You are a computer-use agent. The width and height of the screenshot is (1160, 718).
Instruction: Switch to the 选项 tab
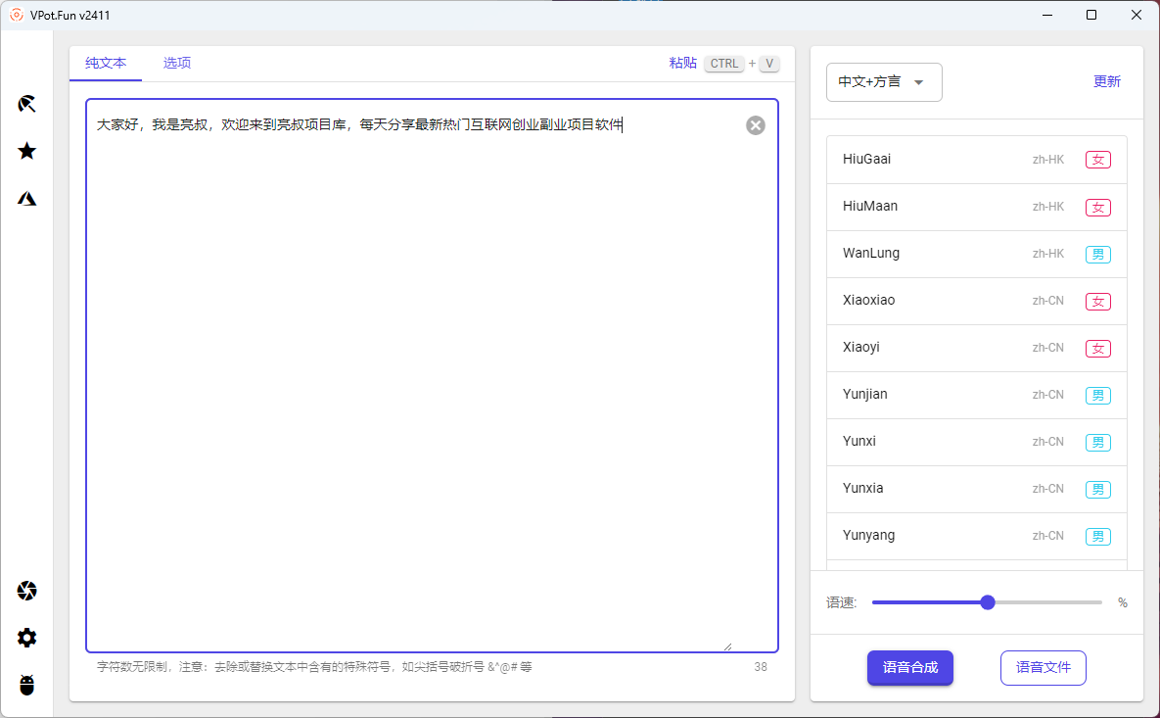click(177, 63)
